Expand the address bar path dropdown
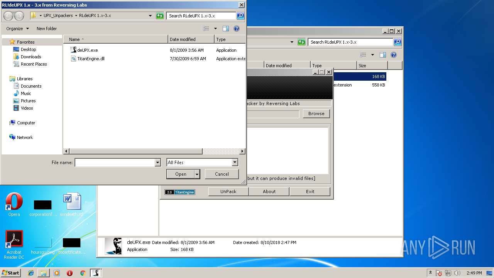Viewport: 494px width, 278px height. pyautogui.click(x=151, y=16)
